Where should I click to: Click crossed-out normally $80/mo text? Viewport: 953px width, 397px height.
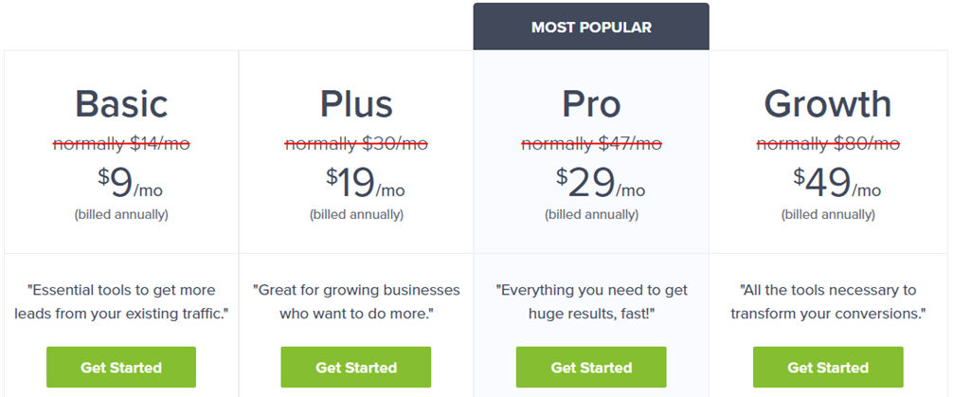coord(828,144)
